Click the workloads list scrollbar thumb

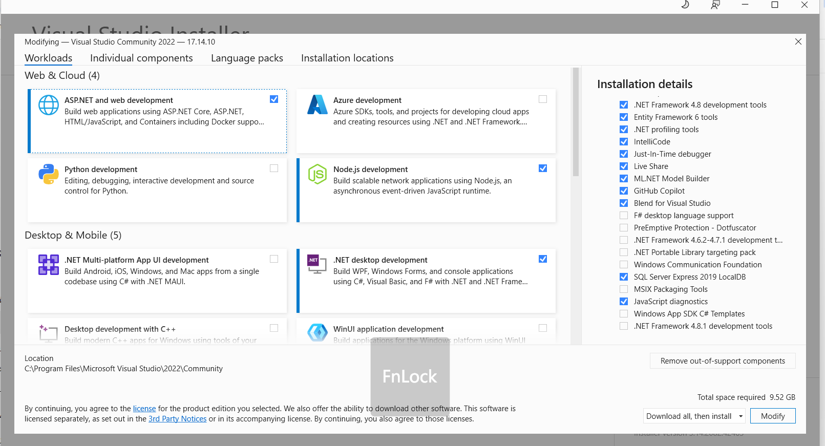(576, 122)
